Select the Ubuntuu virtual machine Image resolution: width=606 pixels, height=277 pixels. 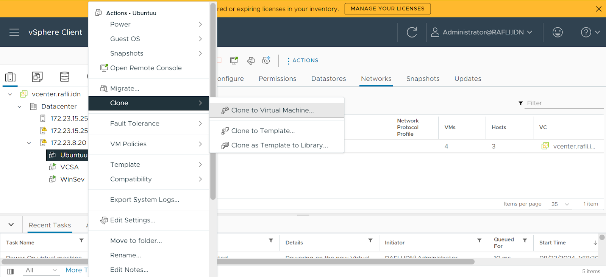tap(73, 155)
